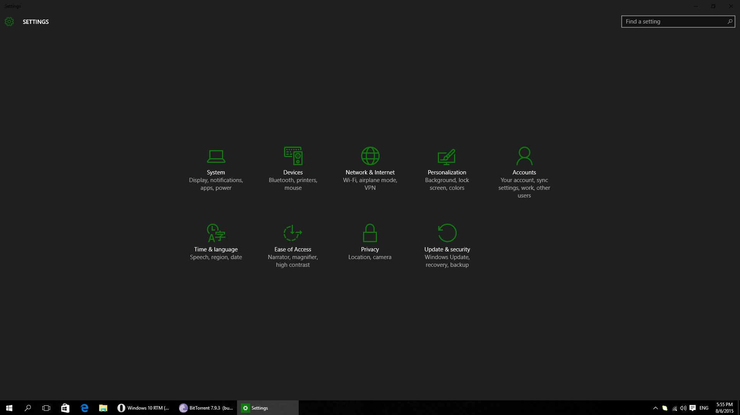Click the Settings gear icon in header
The image size is (740, 415).
point(9,22)
